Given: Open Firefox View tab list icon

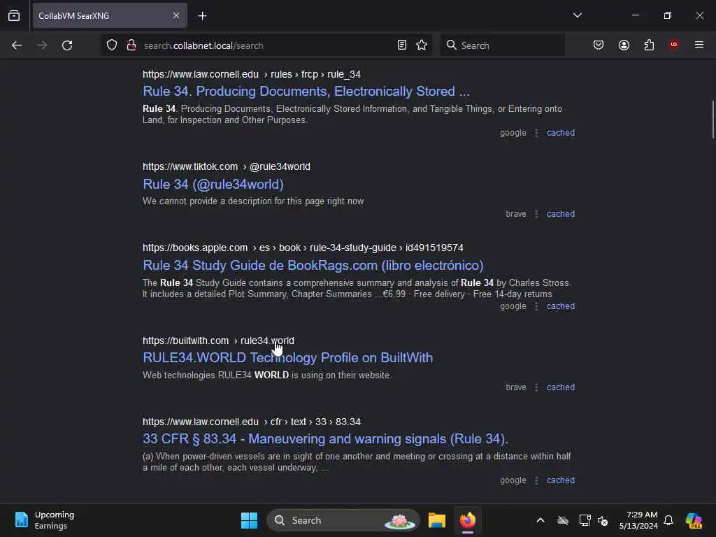Looking at the screenshot, I should coord(14,15).
